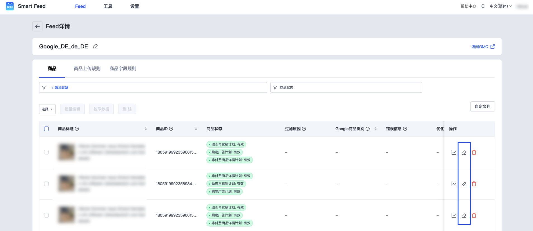
Task: Open the 商品状态 filter dropdown
Action: click(346, 87)
